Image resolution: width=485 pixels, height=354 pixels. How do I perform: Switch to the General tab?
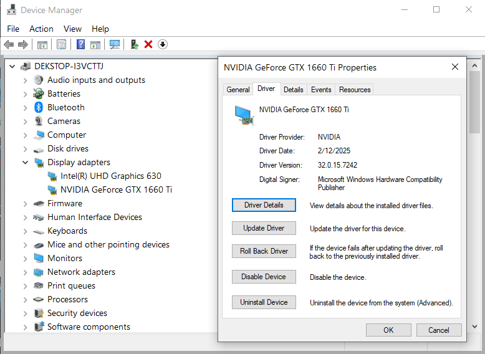click(238, 89)
